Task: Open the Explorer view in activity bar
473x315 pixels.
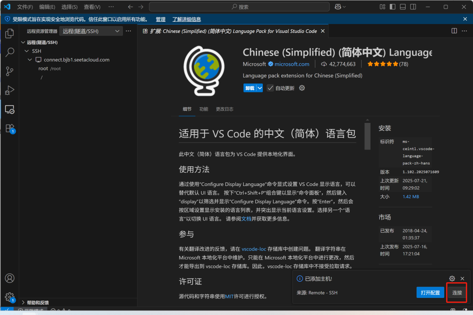Action: coord(10,33)
